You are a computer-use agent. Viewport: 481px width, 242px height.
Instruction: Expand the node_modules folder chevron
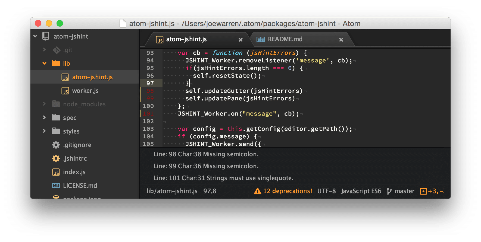click(x=44, y=104)
